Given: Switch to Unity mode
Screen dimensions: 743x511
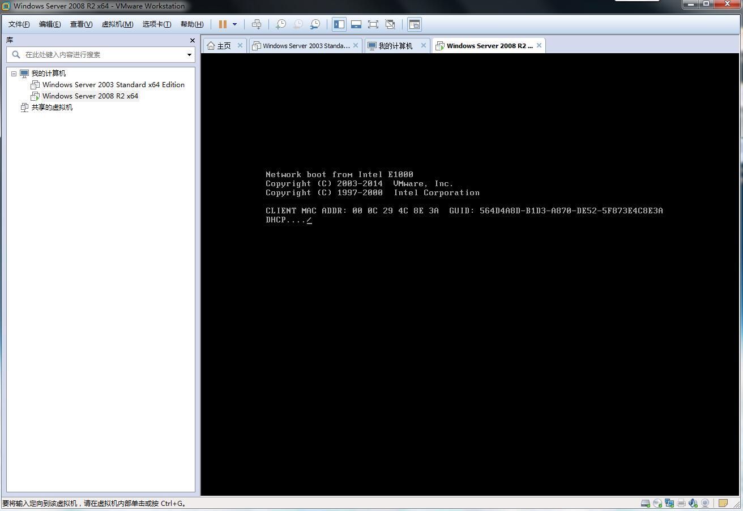Looking at the screenshot, I should coord(390,24).
